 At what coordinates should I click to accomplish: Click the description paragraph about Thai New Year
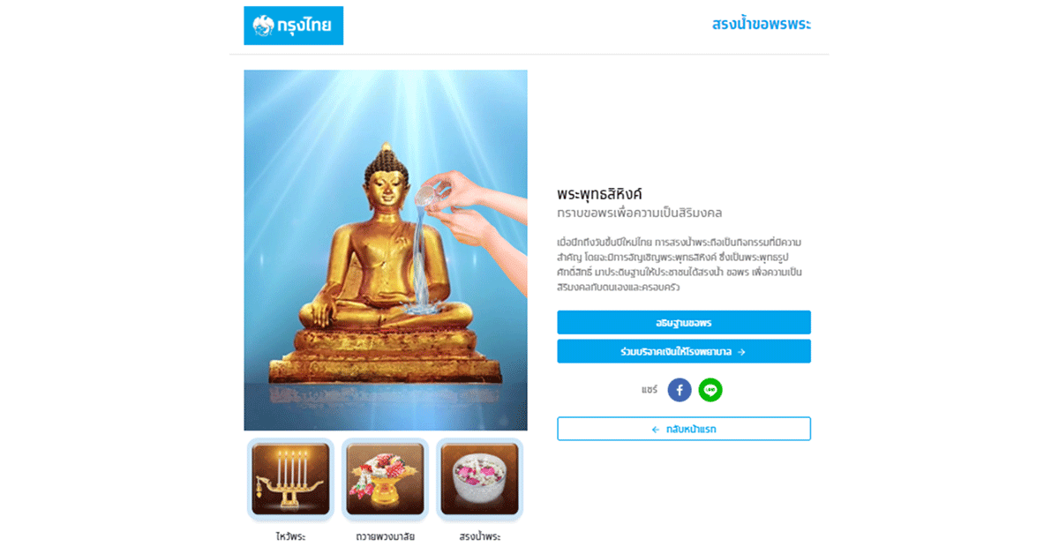[680, 264]
